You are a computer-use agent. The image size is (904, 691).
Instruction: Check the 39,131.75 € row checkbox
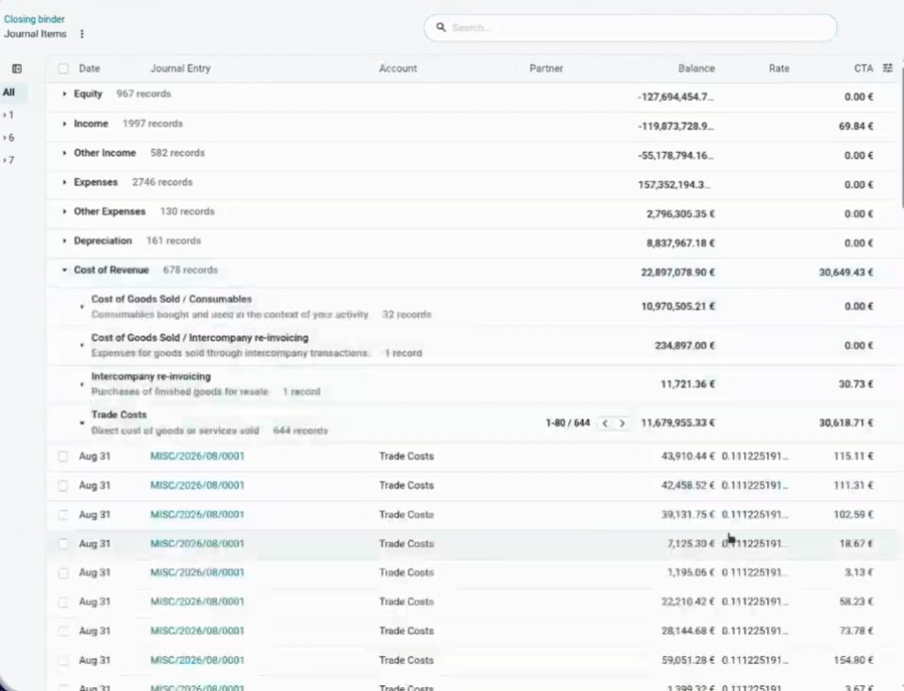(63, 514)
